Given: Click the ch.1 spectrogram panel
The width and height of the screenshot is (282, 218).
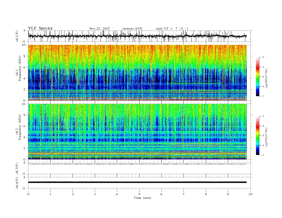Looking at the screenshot, I should pos(137,73).
